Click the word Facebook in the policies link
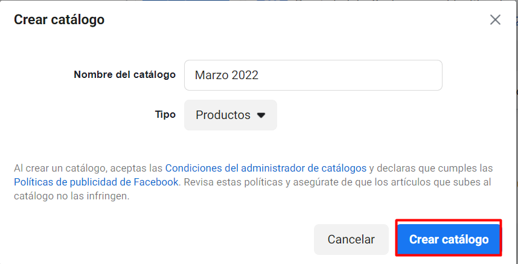Image resolution: width=518 pixels, height=264 pixels. (x=156, y=182)
